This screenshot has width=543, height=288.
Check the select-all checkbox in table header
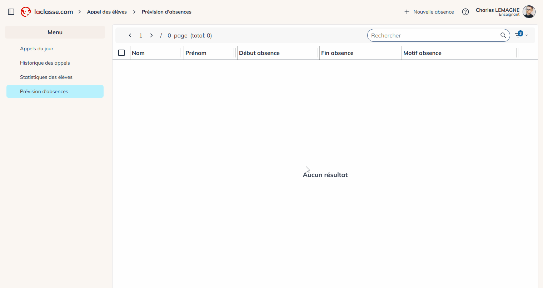click(x=121, y=53)
